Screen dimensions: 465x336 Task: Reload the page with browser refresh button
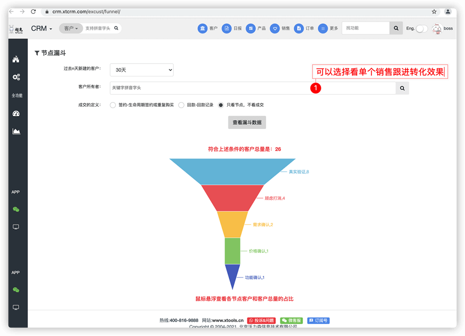(33, 12)
